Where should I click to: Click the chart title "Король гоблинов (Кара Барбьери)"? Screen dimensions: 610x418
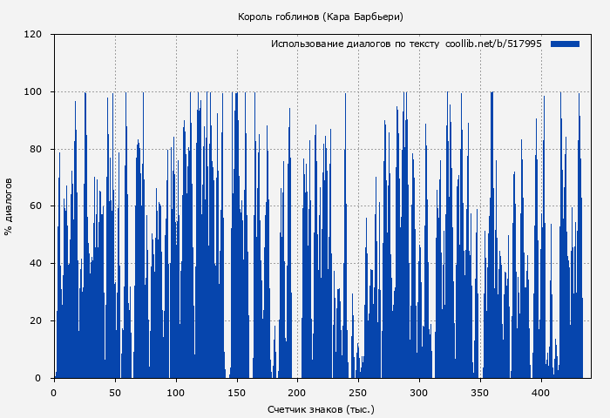click(x=320, y=17)
